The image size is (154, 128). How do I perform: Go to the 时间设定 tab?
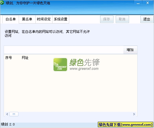(44, 19)
